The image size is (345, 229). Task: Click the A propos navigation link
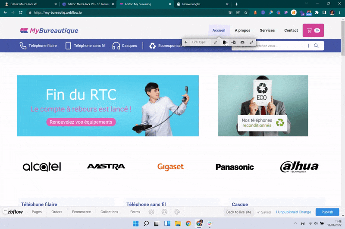242,30
